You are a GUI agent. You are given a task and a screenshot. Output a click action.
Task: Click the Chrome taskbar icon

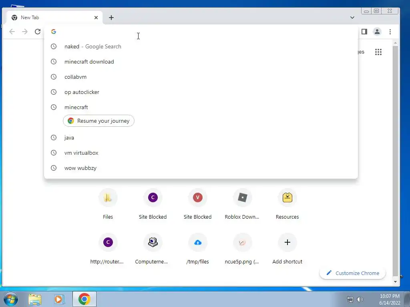point(84,299)
